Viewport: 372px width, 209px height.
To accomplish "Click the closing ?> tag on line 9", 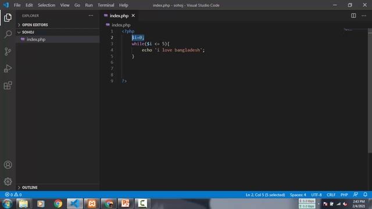I will click(x=124, y=81).
